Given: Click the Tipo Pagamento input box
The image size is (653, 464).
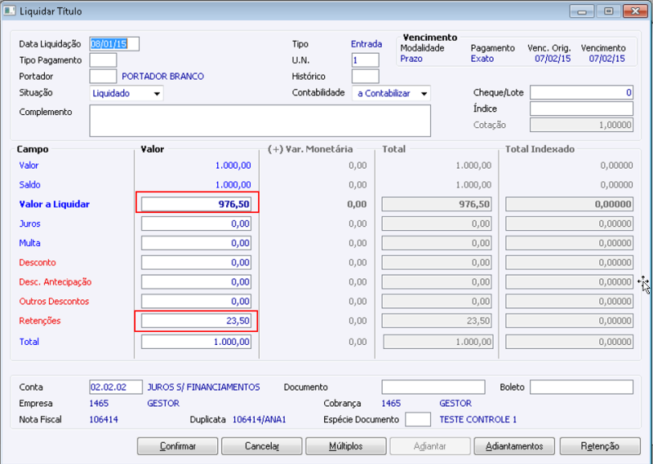Looking at the screenshot, I should (103, 60).
